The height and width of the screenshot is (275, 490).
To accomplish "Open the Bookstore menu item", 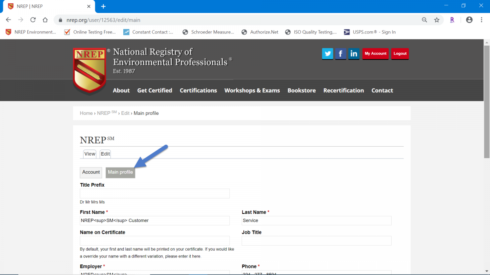I will [x=302, y=90].
